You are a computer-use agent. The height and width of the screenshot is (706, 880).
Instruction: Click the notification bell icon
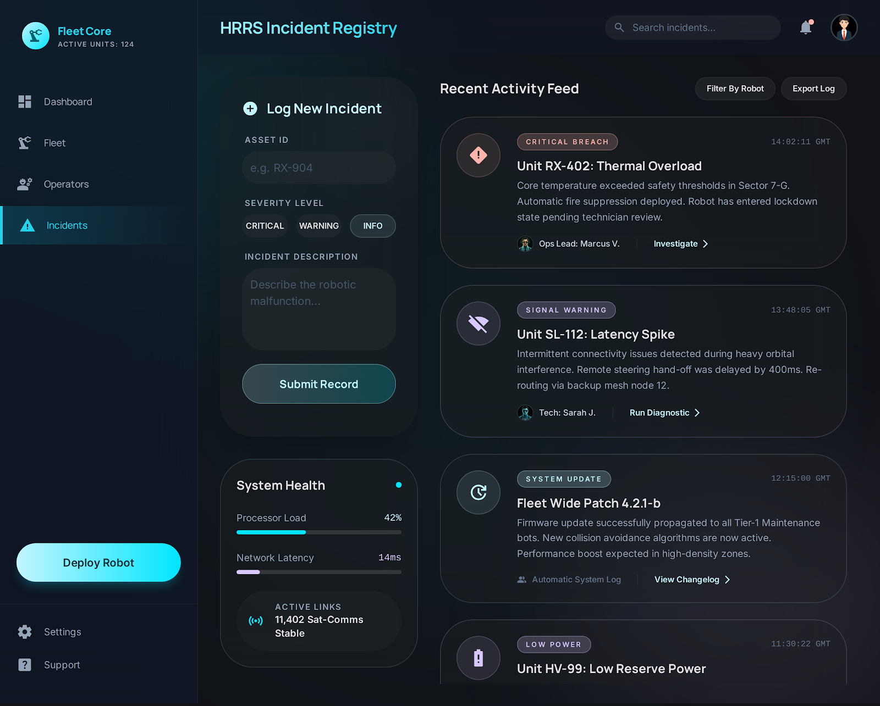[x=805, y=27]
